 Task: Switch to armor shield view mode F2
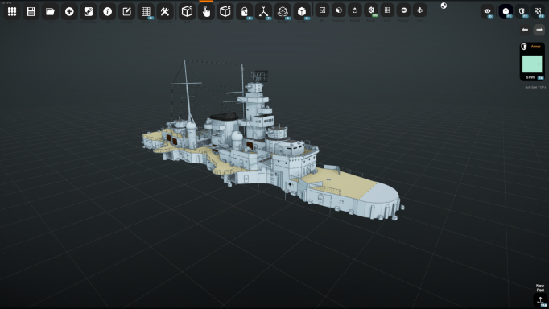[x=522, y=11]
